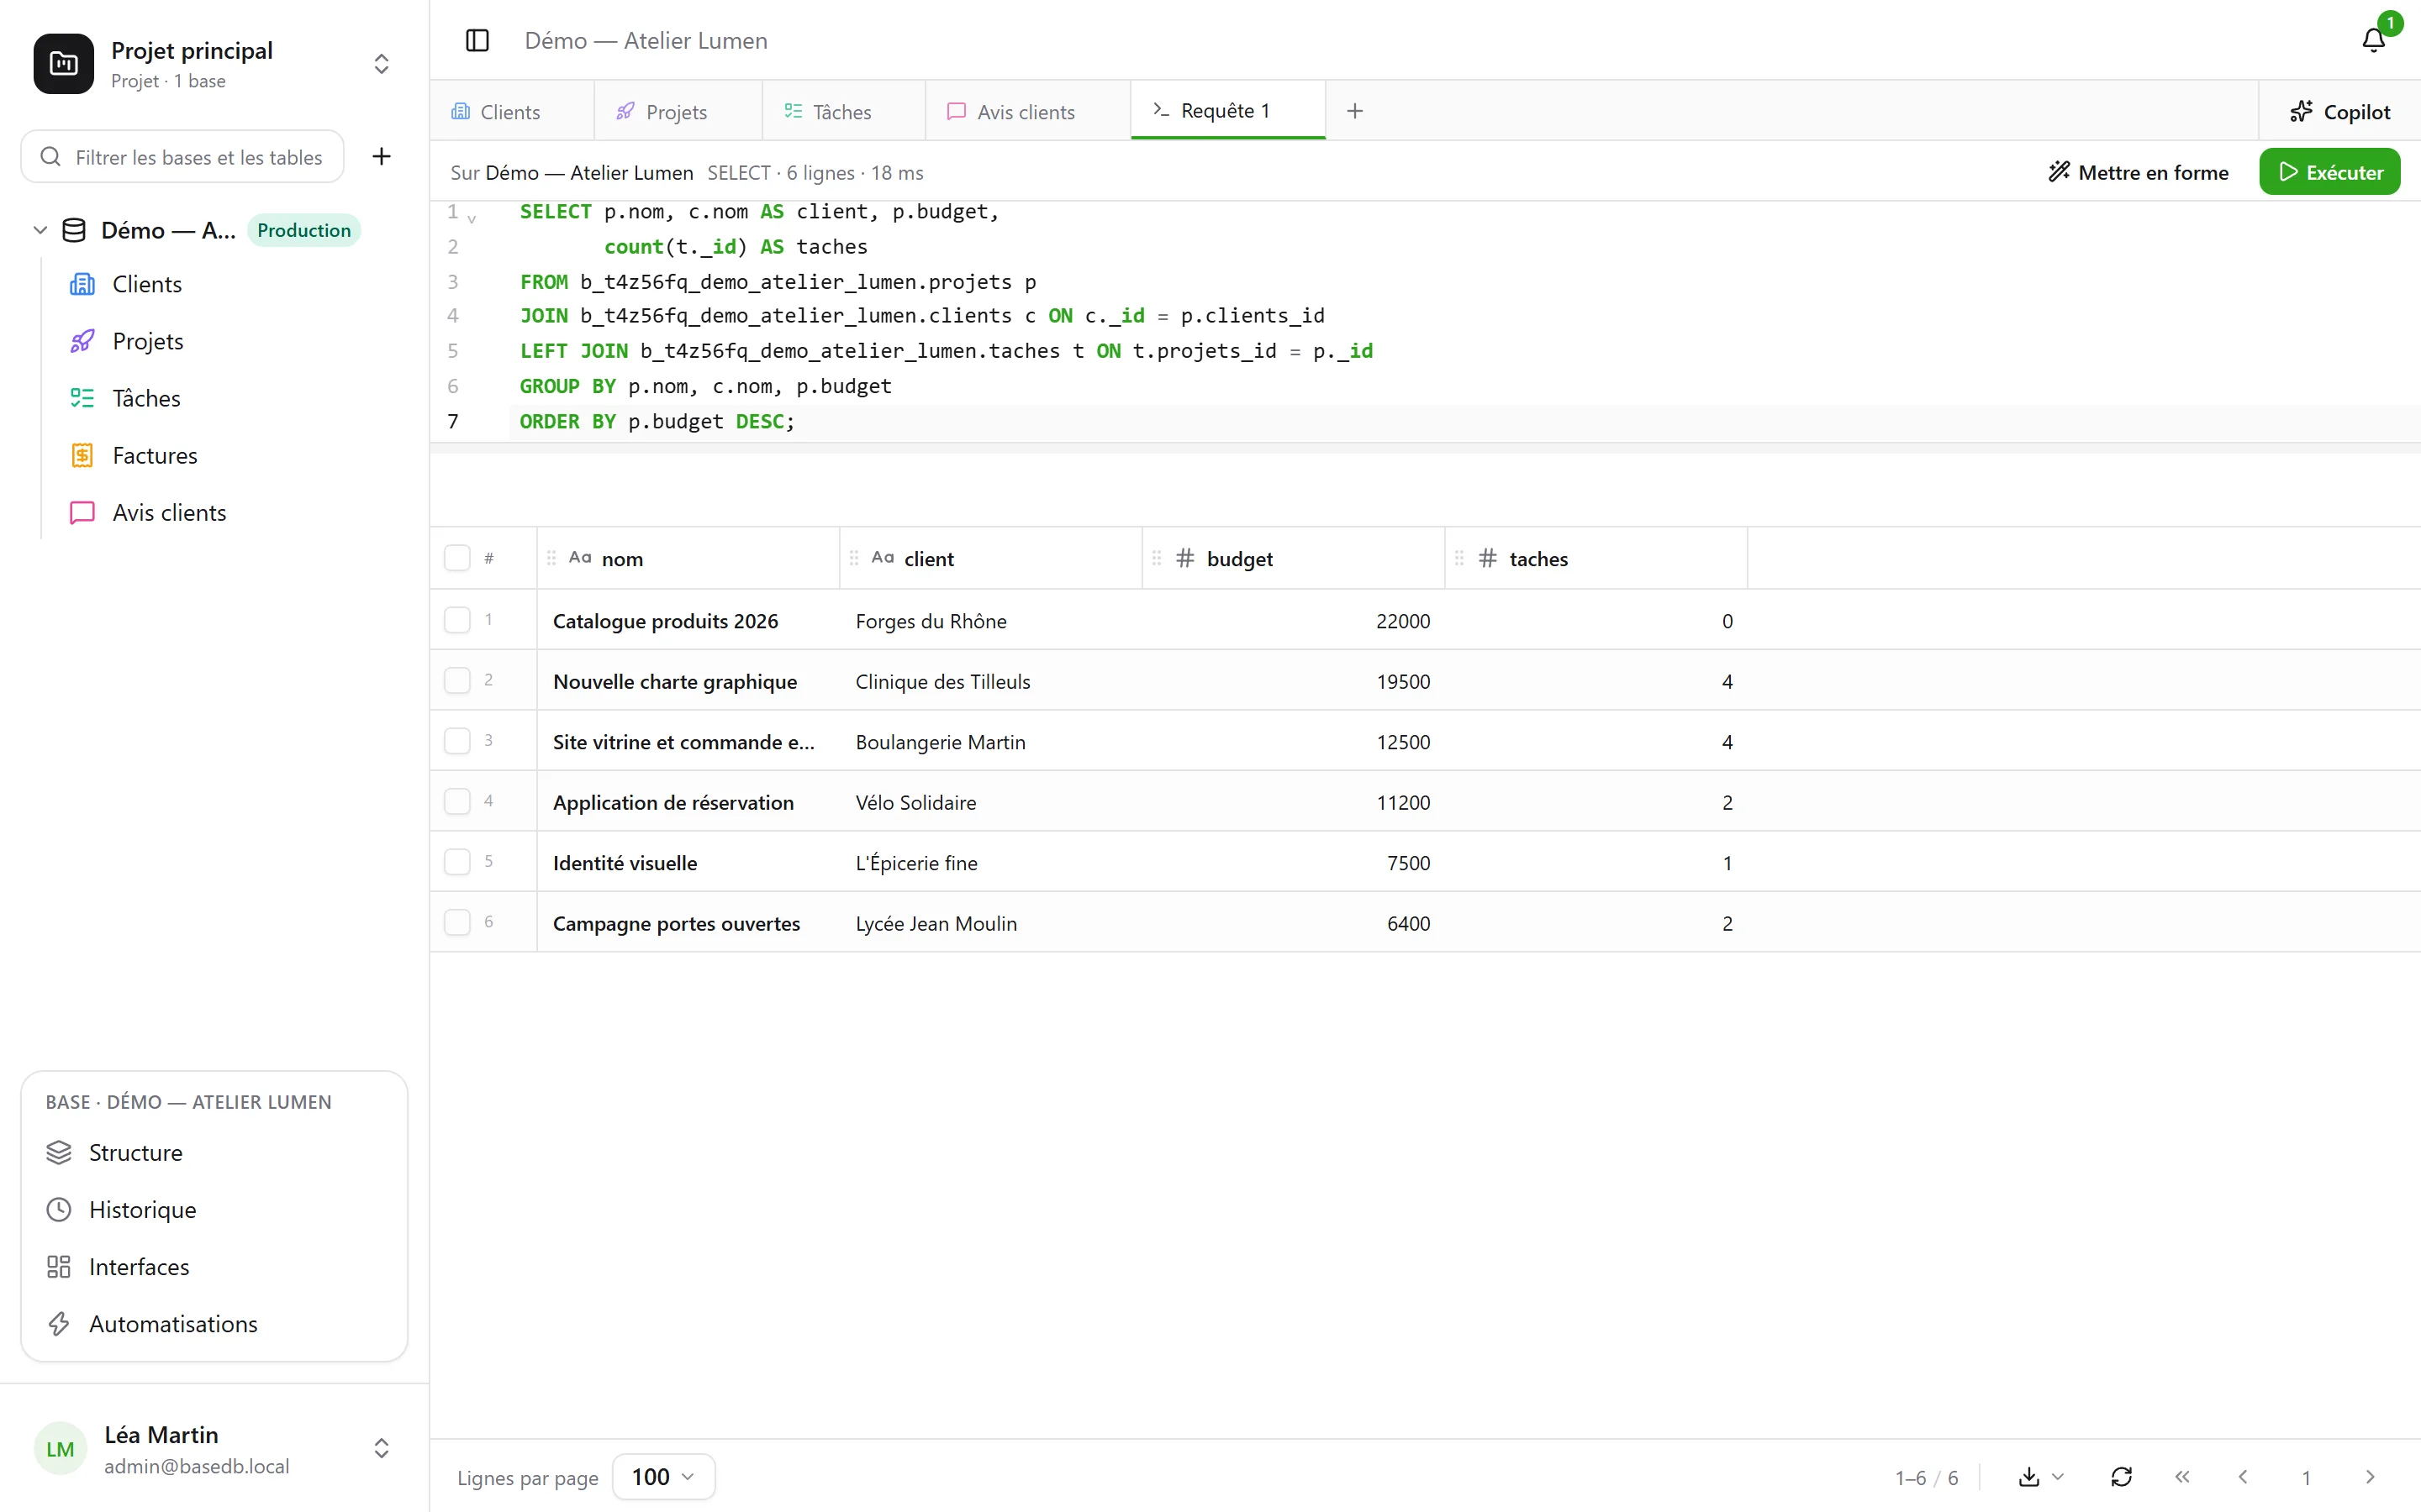Check the Application de réservation row

(x=457, y=801)
